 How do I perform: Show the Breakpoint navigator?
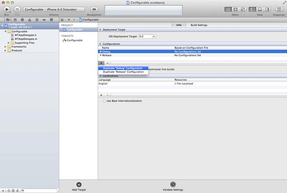point(44,20)
